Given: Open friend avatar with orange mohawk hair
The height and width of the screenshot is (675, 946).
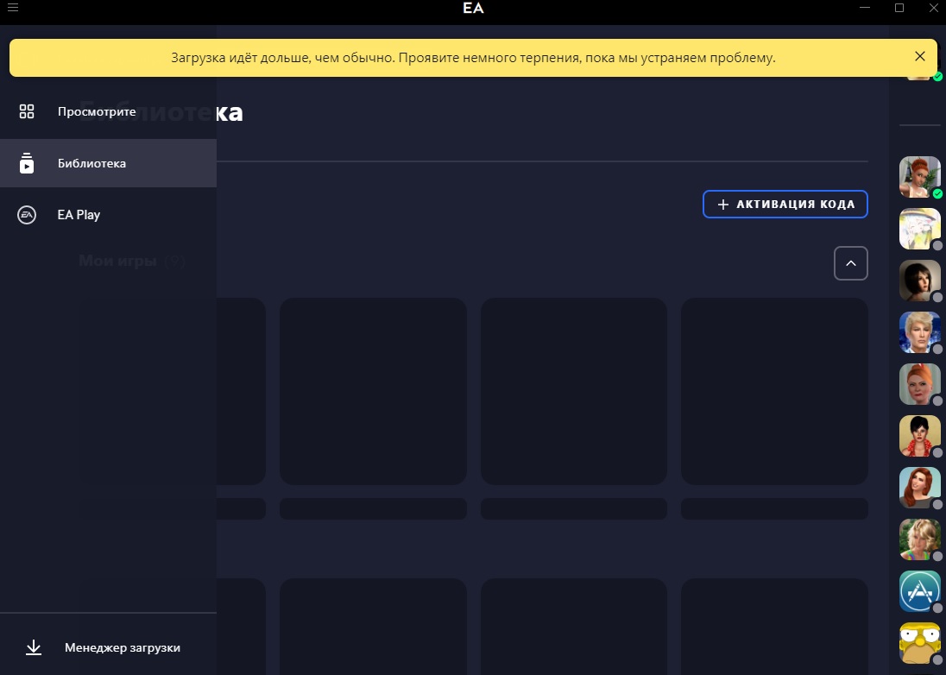Looking at the screenshot, I should coord(919,384).
